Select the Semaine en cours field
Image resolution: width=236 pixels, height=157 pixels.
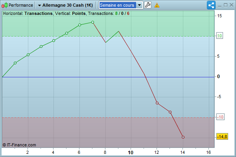click(x=118, y=5)
